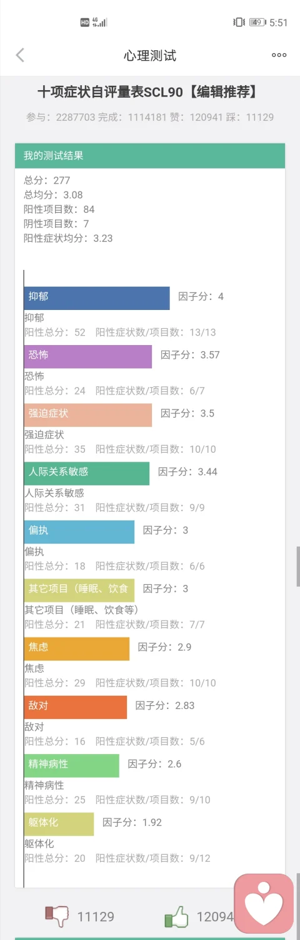
Task: Click the dislike count 11129
Action: [x=96, y=917]
